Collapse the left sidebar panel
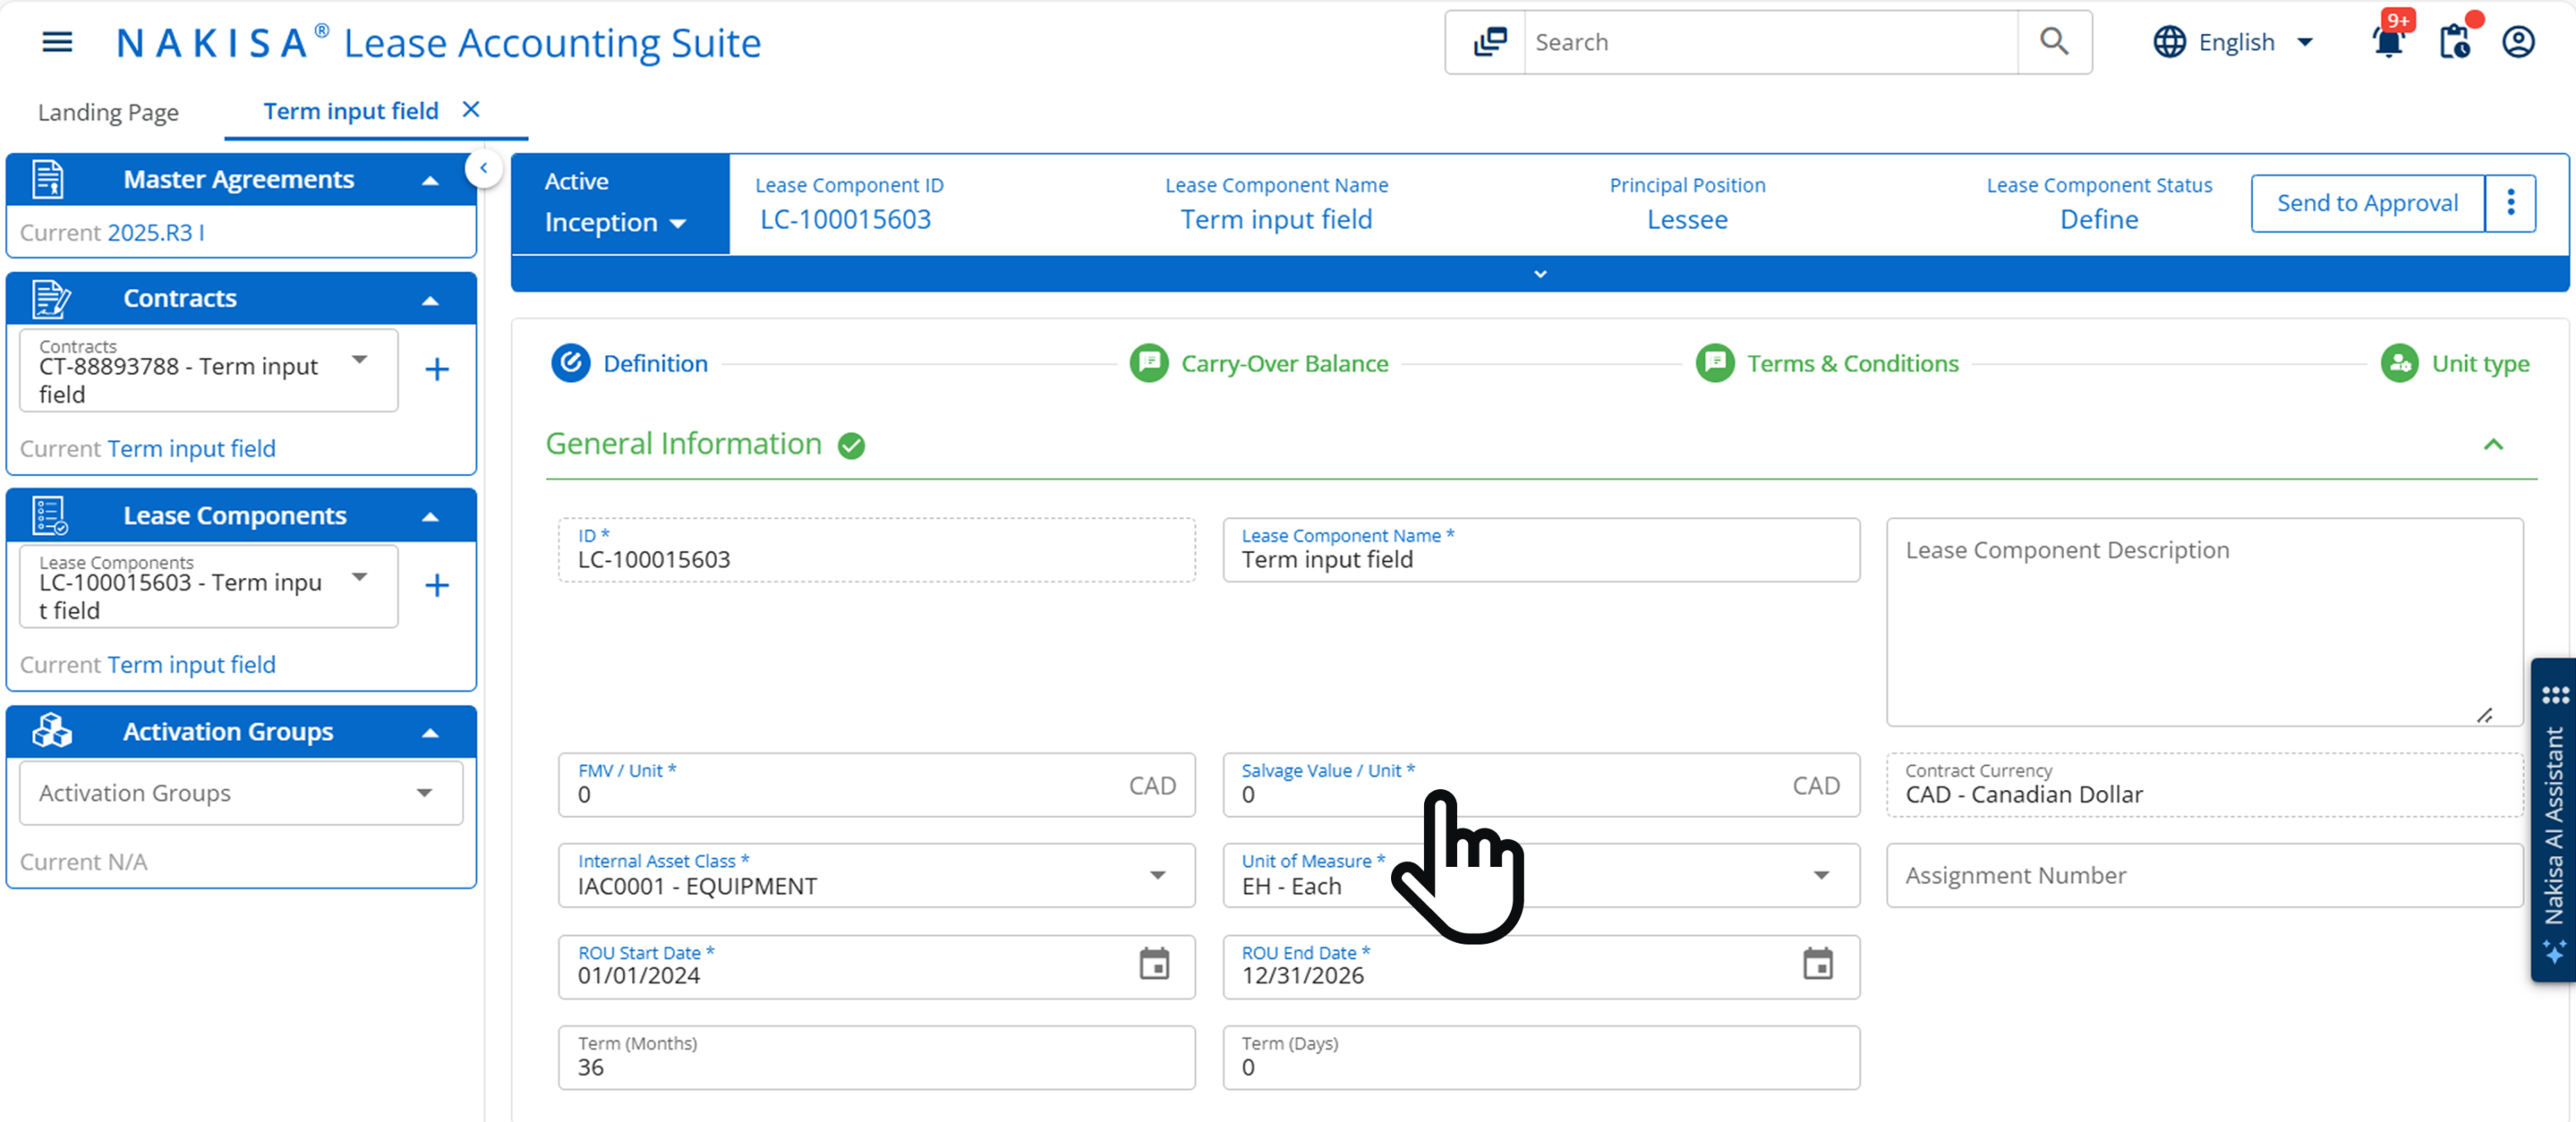Screen dimensions: 2576x1122 click(484, 168)
